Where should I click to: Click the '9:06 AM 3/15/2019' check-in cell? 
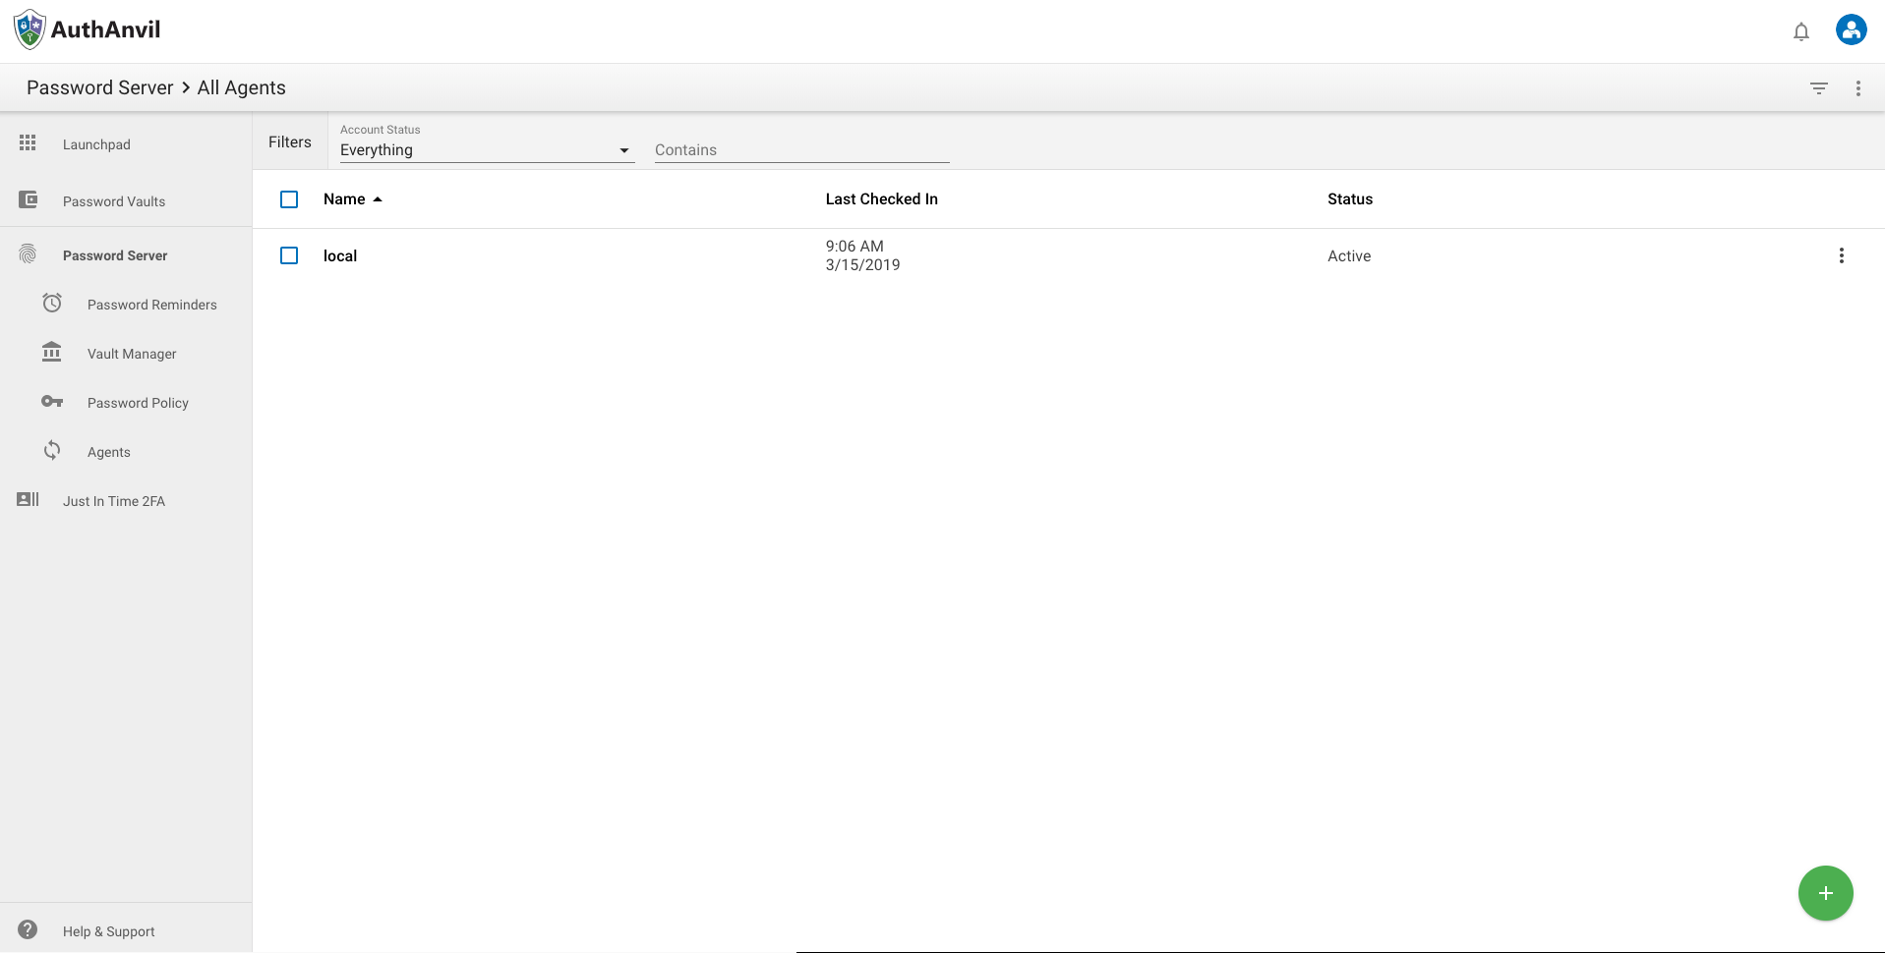[x=863, y=255]
